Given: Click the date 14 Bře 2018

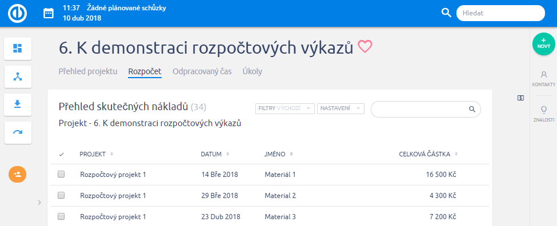Looking at the screenshot, I should click(x=219, y=175).
